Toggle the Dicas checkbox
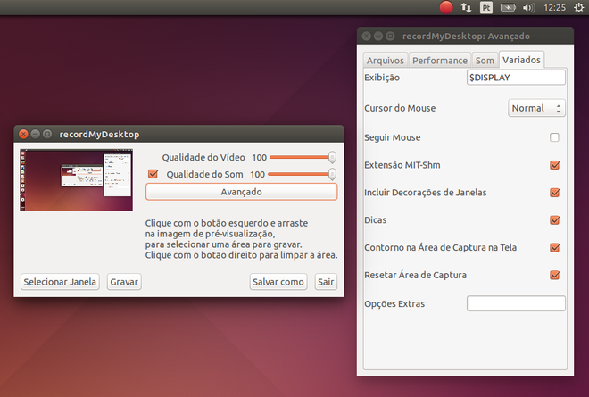Viewport: 589px width, 397px height. point(555,219)
